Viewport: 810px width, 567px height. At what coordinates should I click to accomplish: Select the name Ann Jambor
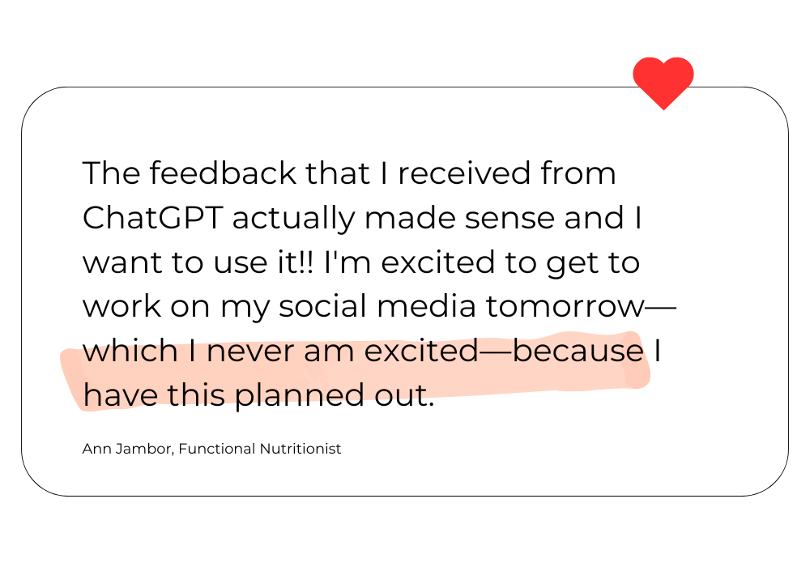coord(126,449)
